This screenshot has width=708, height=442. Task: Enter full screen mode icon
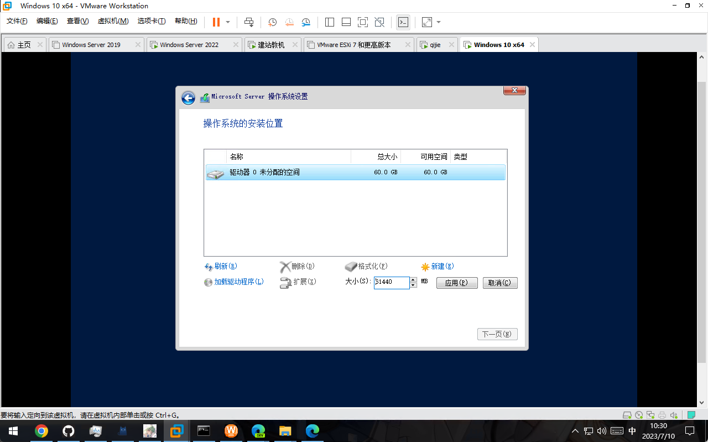(363, 22)
